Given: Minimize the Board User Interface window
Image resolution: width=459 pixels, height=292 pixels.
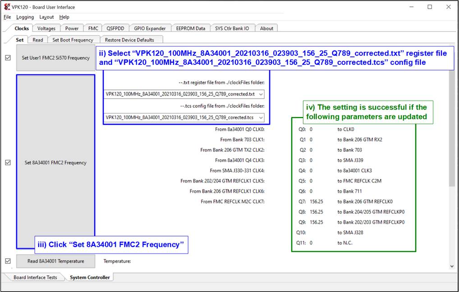Looking at the screenshot, I should pos(412,7).
